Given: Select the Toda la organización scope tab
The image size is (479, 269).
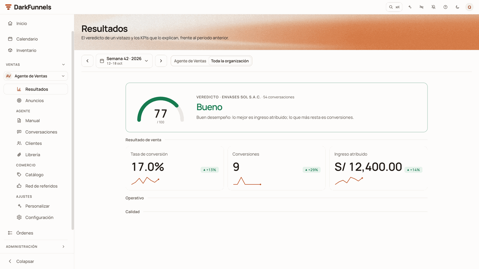Looking at the screenshot, I should coord(230,61).
